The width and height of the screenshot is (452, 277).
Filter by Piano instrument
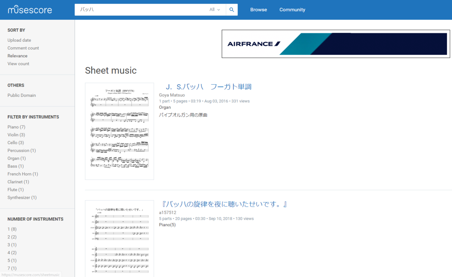16,127
